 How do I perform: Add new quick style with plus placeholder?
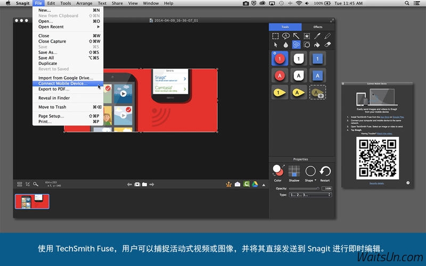click(317, 93)
